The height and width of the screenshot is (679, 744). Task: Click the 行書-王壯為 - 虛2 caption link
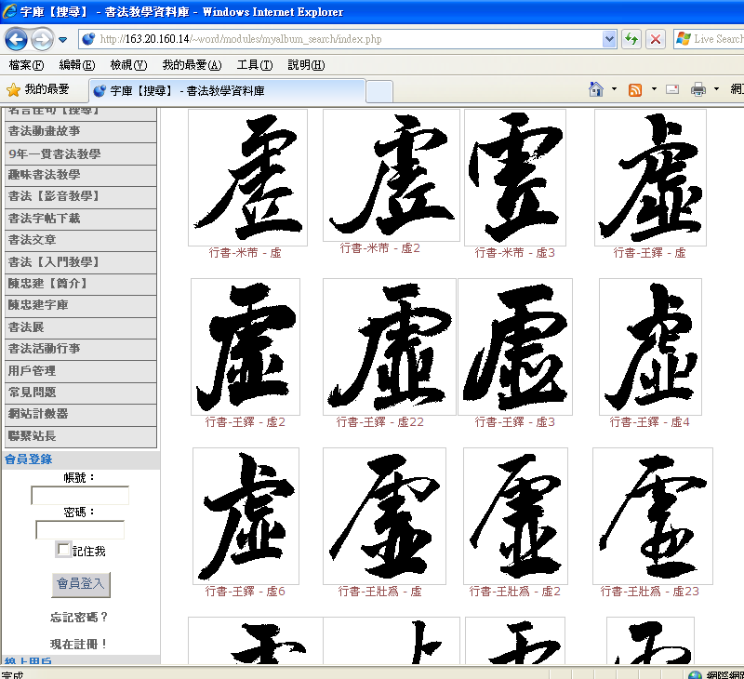(515, 592)
